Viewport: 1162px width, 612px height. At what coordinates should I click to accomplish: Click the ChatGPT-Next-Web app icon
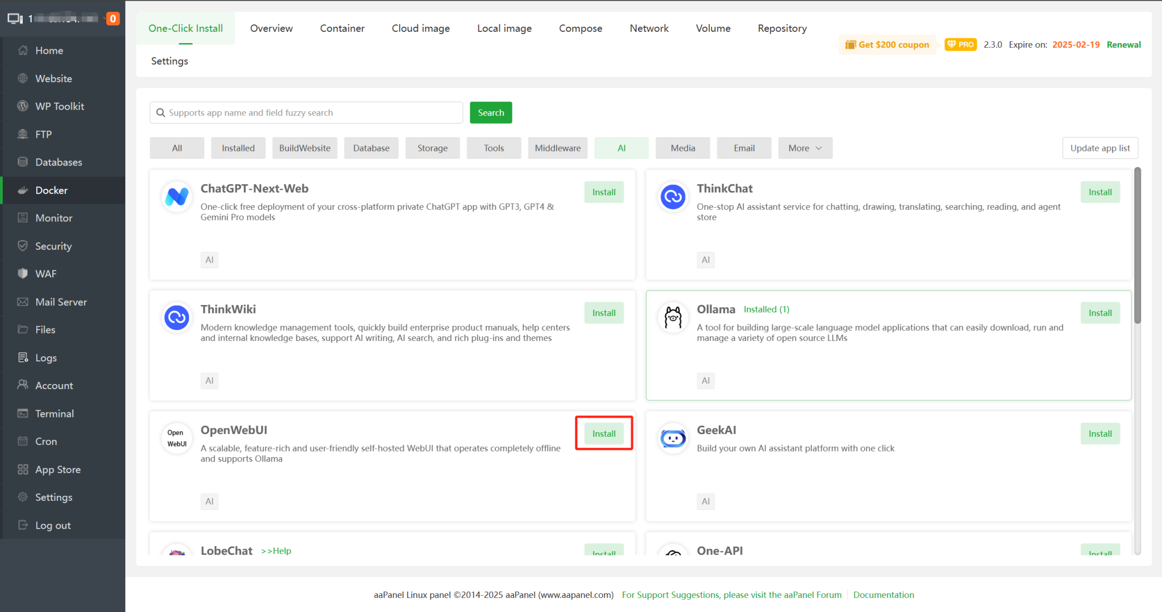[x=176, y=197]
